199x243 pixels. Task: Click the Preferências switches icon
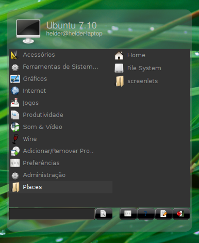[15, 163]
